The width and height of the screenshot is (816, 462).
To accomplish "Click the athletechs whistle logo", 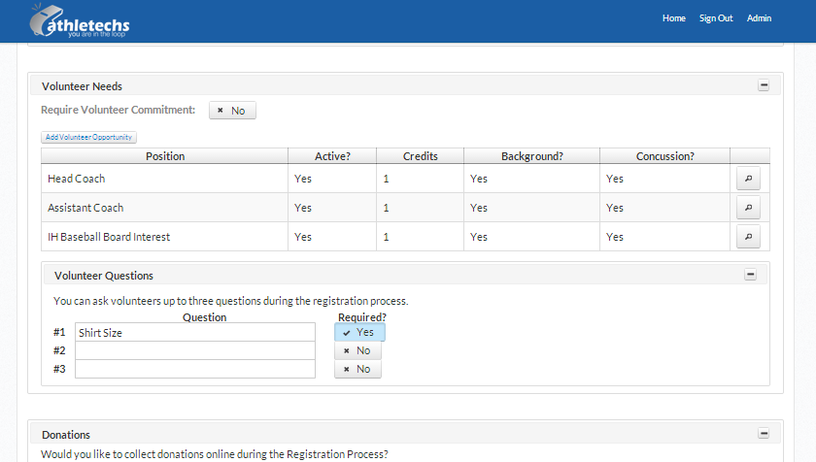I will click(79, 21).
